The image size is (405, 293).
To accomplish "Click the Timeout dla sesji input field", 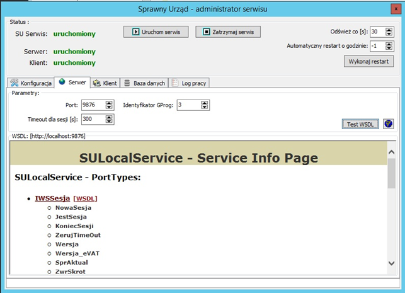I will 93,119.
